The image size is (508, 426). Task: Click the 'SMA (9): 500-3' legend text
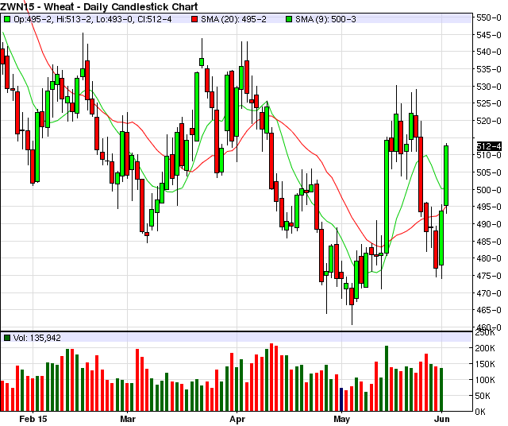point(325,19)
